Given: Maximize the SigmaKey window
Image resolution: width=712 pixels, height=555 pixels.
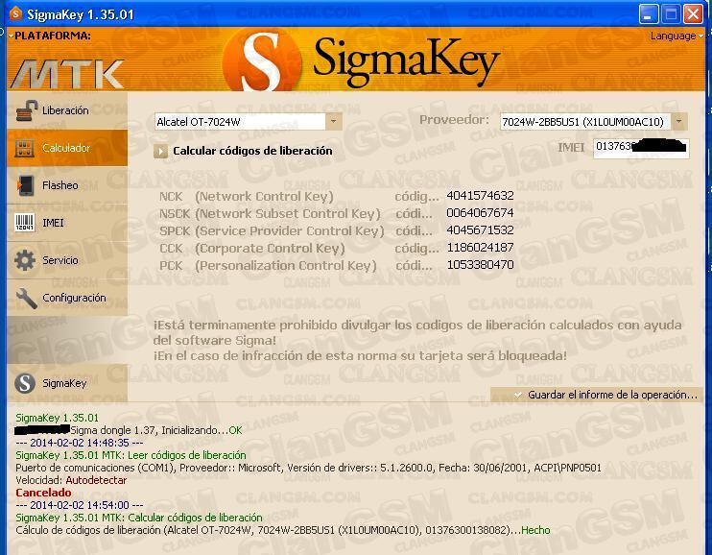Looking at the screenshot, I should [x=671, y=13].
